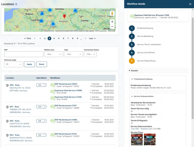
Task: Open Equinoxe Field Service (Process 1129) title link
Action: 152,15
